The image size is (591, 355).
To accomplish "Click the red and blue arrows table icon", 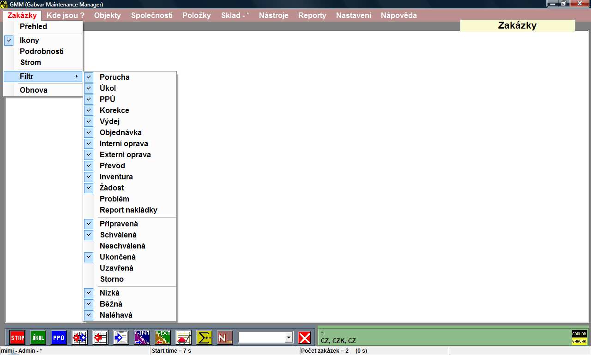I will click(80, 337).
